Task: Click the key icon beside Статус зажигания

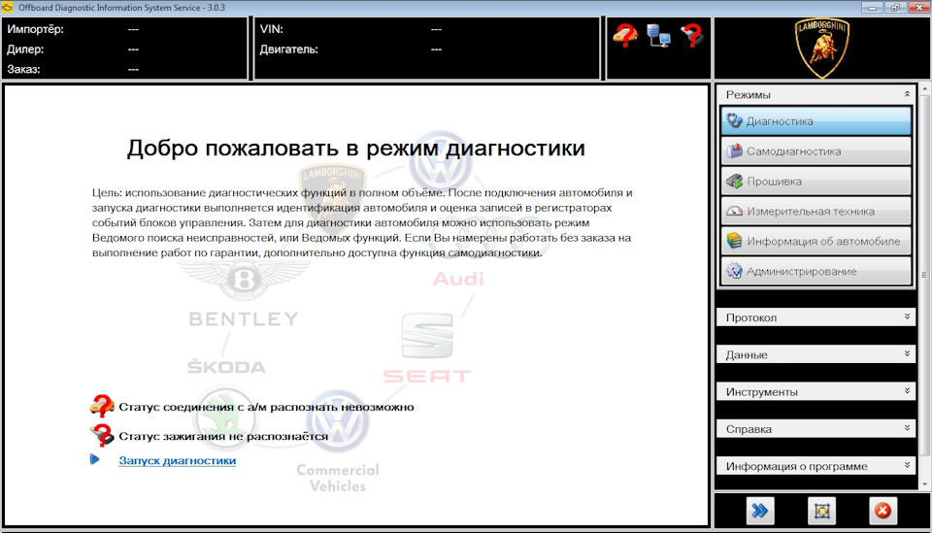Action: click(x=102, y=435)
